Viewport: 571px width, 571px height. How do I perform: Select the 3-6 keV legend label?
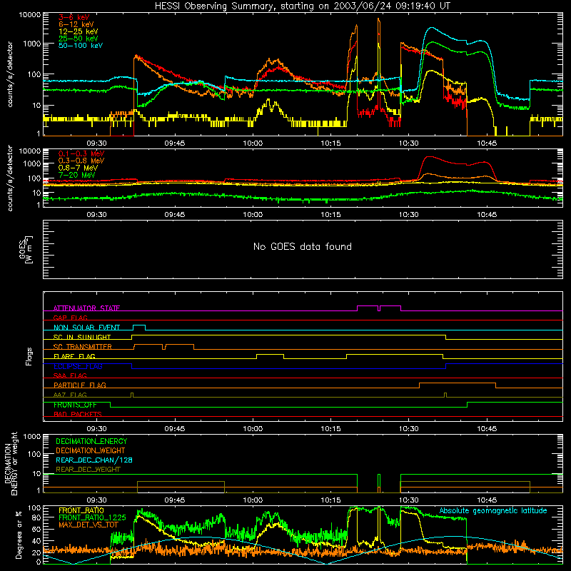(x=74, y=17)
